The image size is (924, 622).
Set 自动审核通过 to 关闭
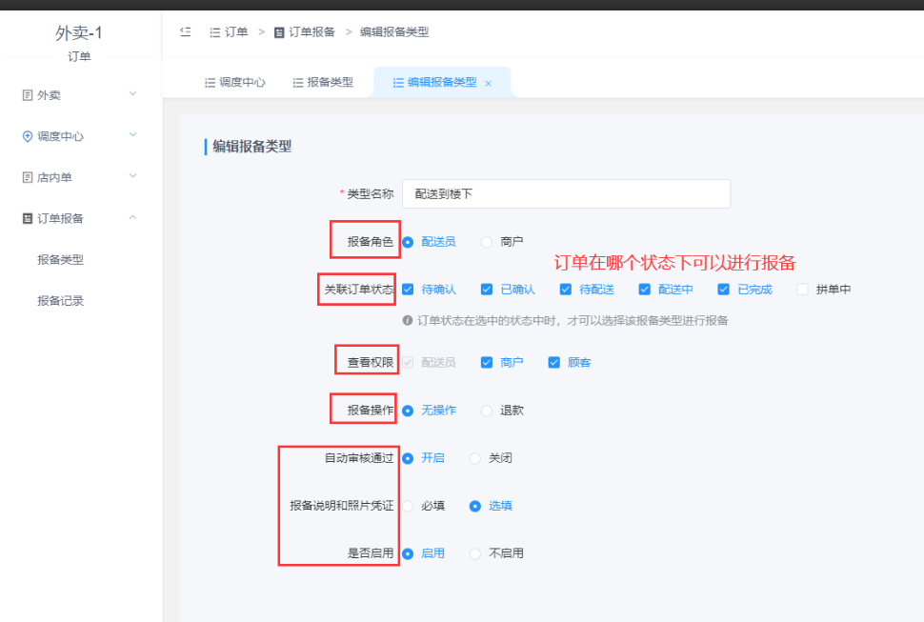tap(475, 458)
